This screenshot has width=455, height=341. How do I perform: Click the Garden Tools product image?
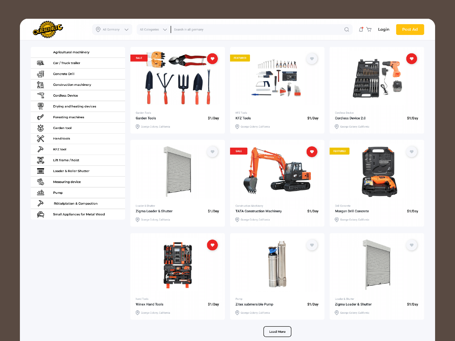[x=178, y=78]
